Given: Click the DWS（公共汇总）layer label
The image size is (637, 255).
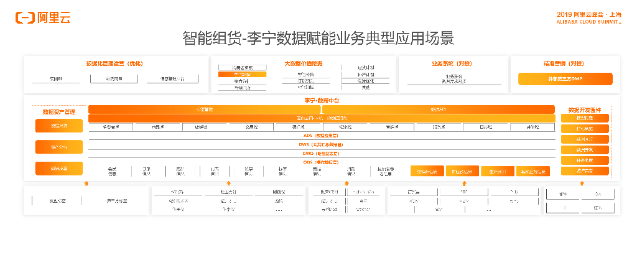Looking at the screenshot, I should [322, 144].
